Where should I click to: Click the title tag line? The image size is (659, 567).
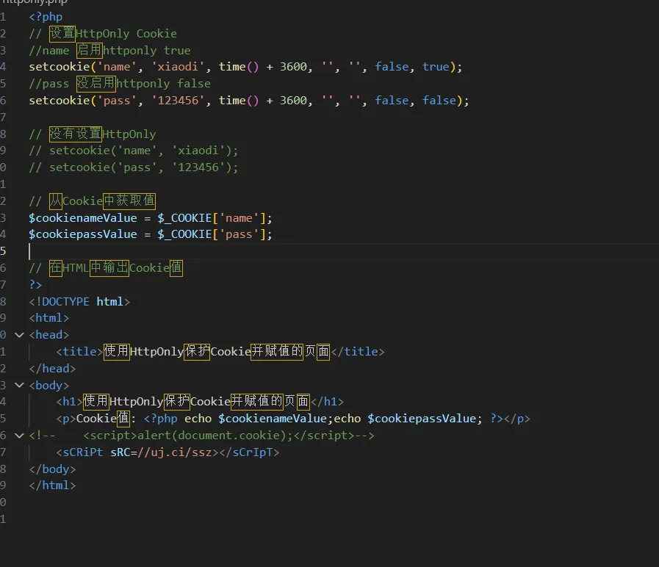(220, 351)
